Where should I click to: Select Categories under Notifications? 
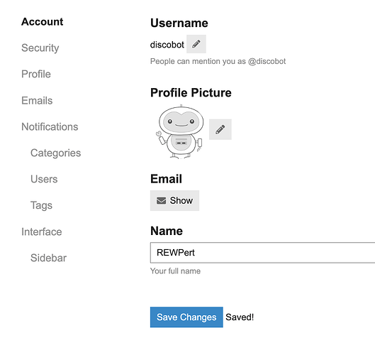click(x=56, y=153)
